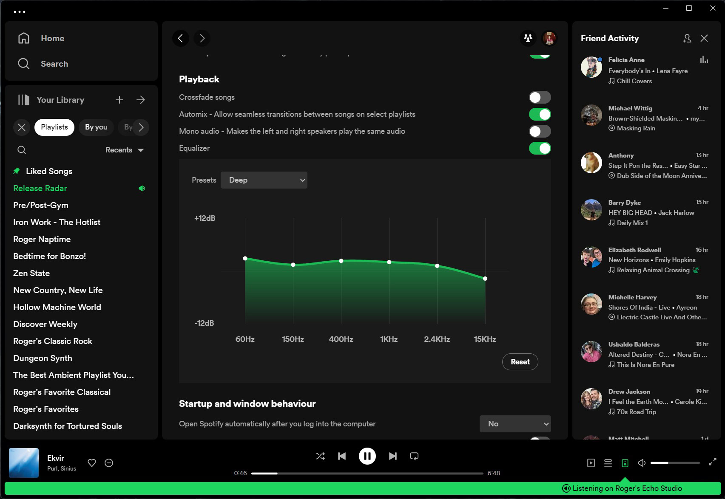Open Pre/Post-Gym playlist
This screenshot has height=499, width=725.
pos(41,205)
